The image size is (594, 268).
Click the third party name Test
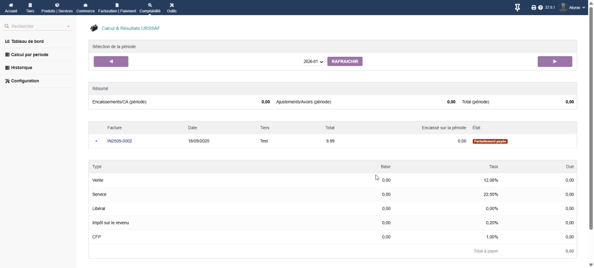click(x=264, y=141)
